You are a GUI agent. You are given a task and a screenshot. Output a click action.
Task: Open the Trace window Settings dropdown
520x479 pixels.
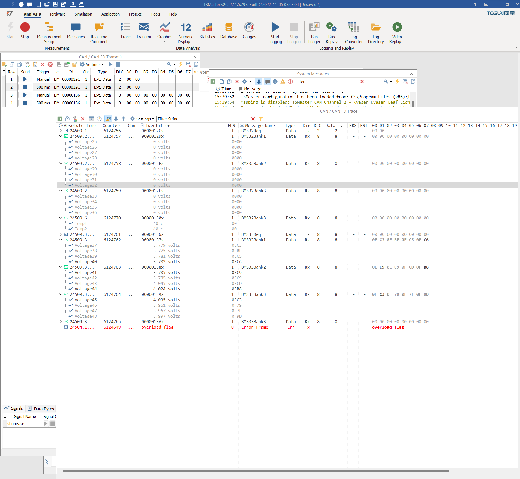point(142,119)
